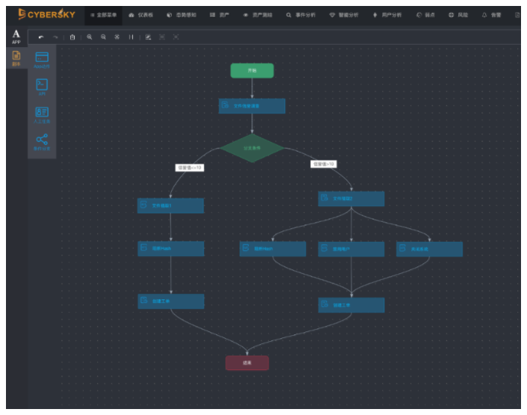
Task: Open the 告警 alerts tab
Action: click(491, 15)
